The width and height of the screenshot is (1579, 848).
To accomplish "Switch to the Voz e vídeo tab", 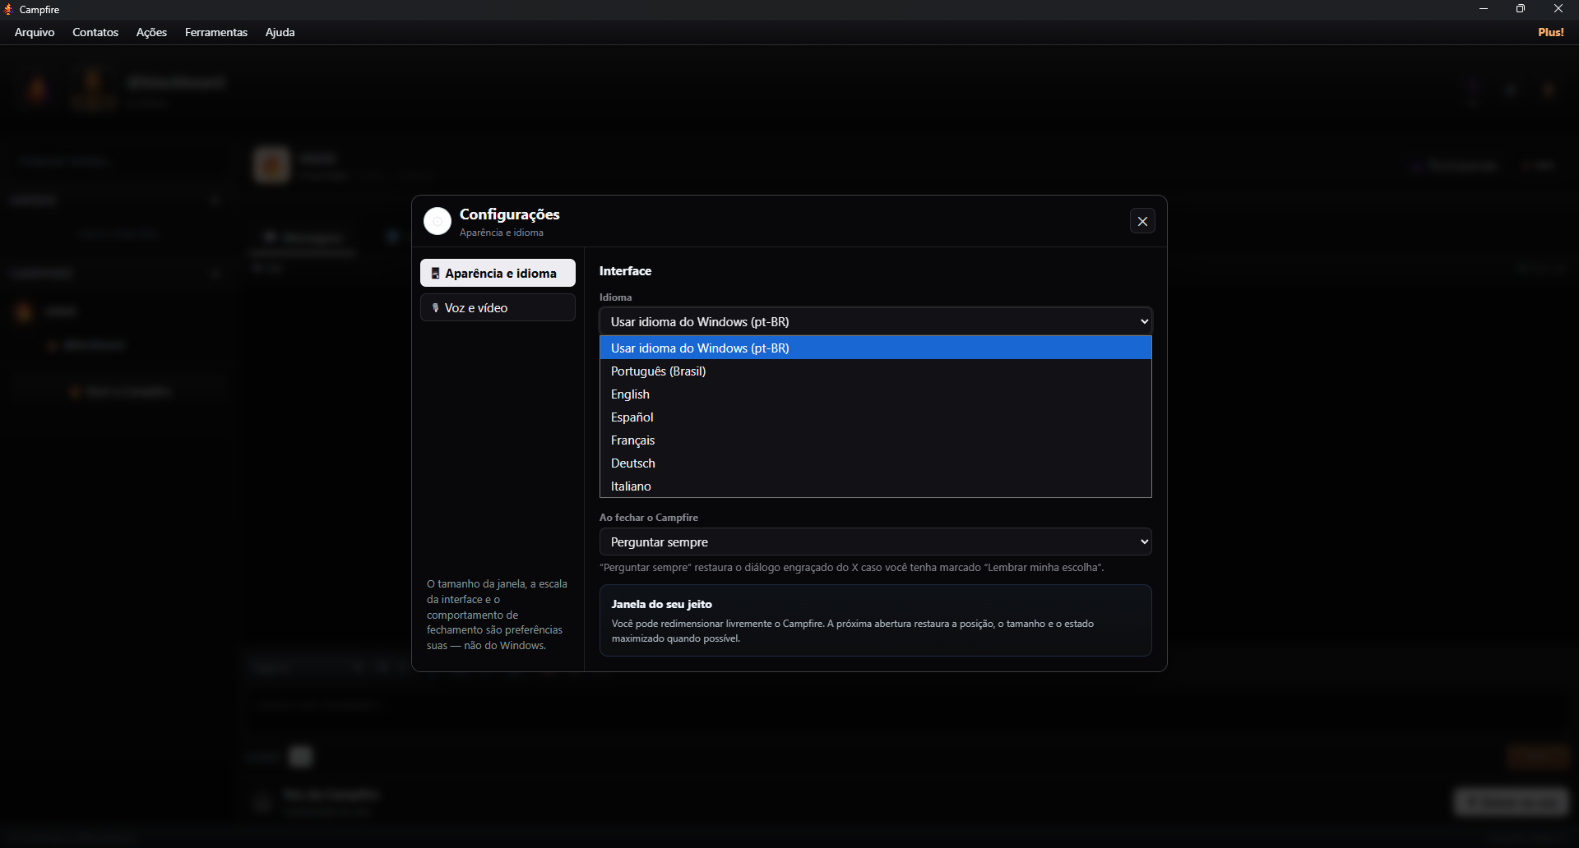I will tap(498, 307).
